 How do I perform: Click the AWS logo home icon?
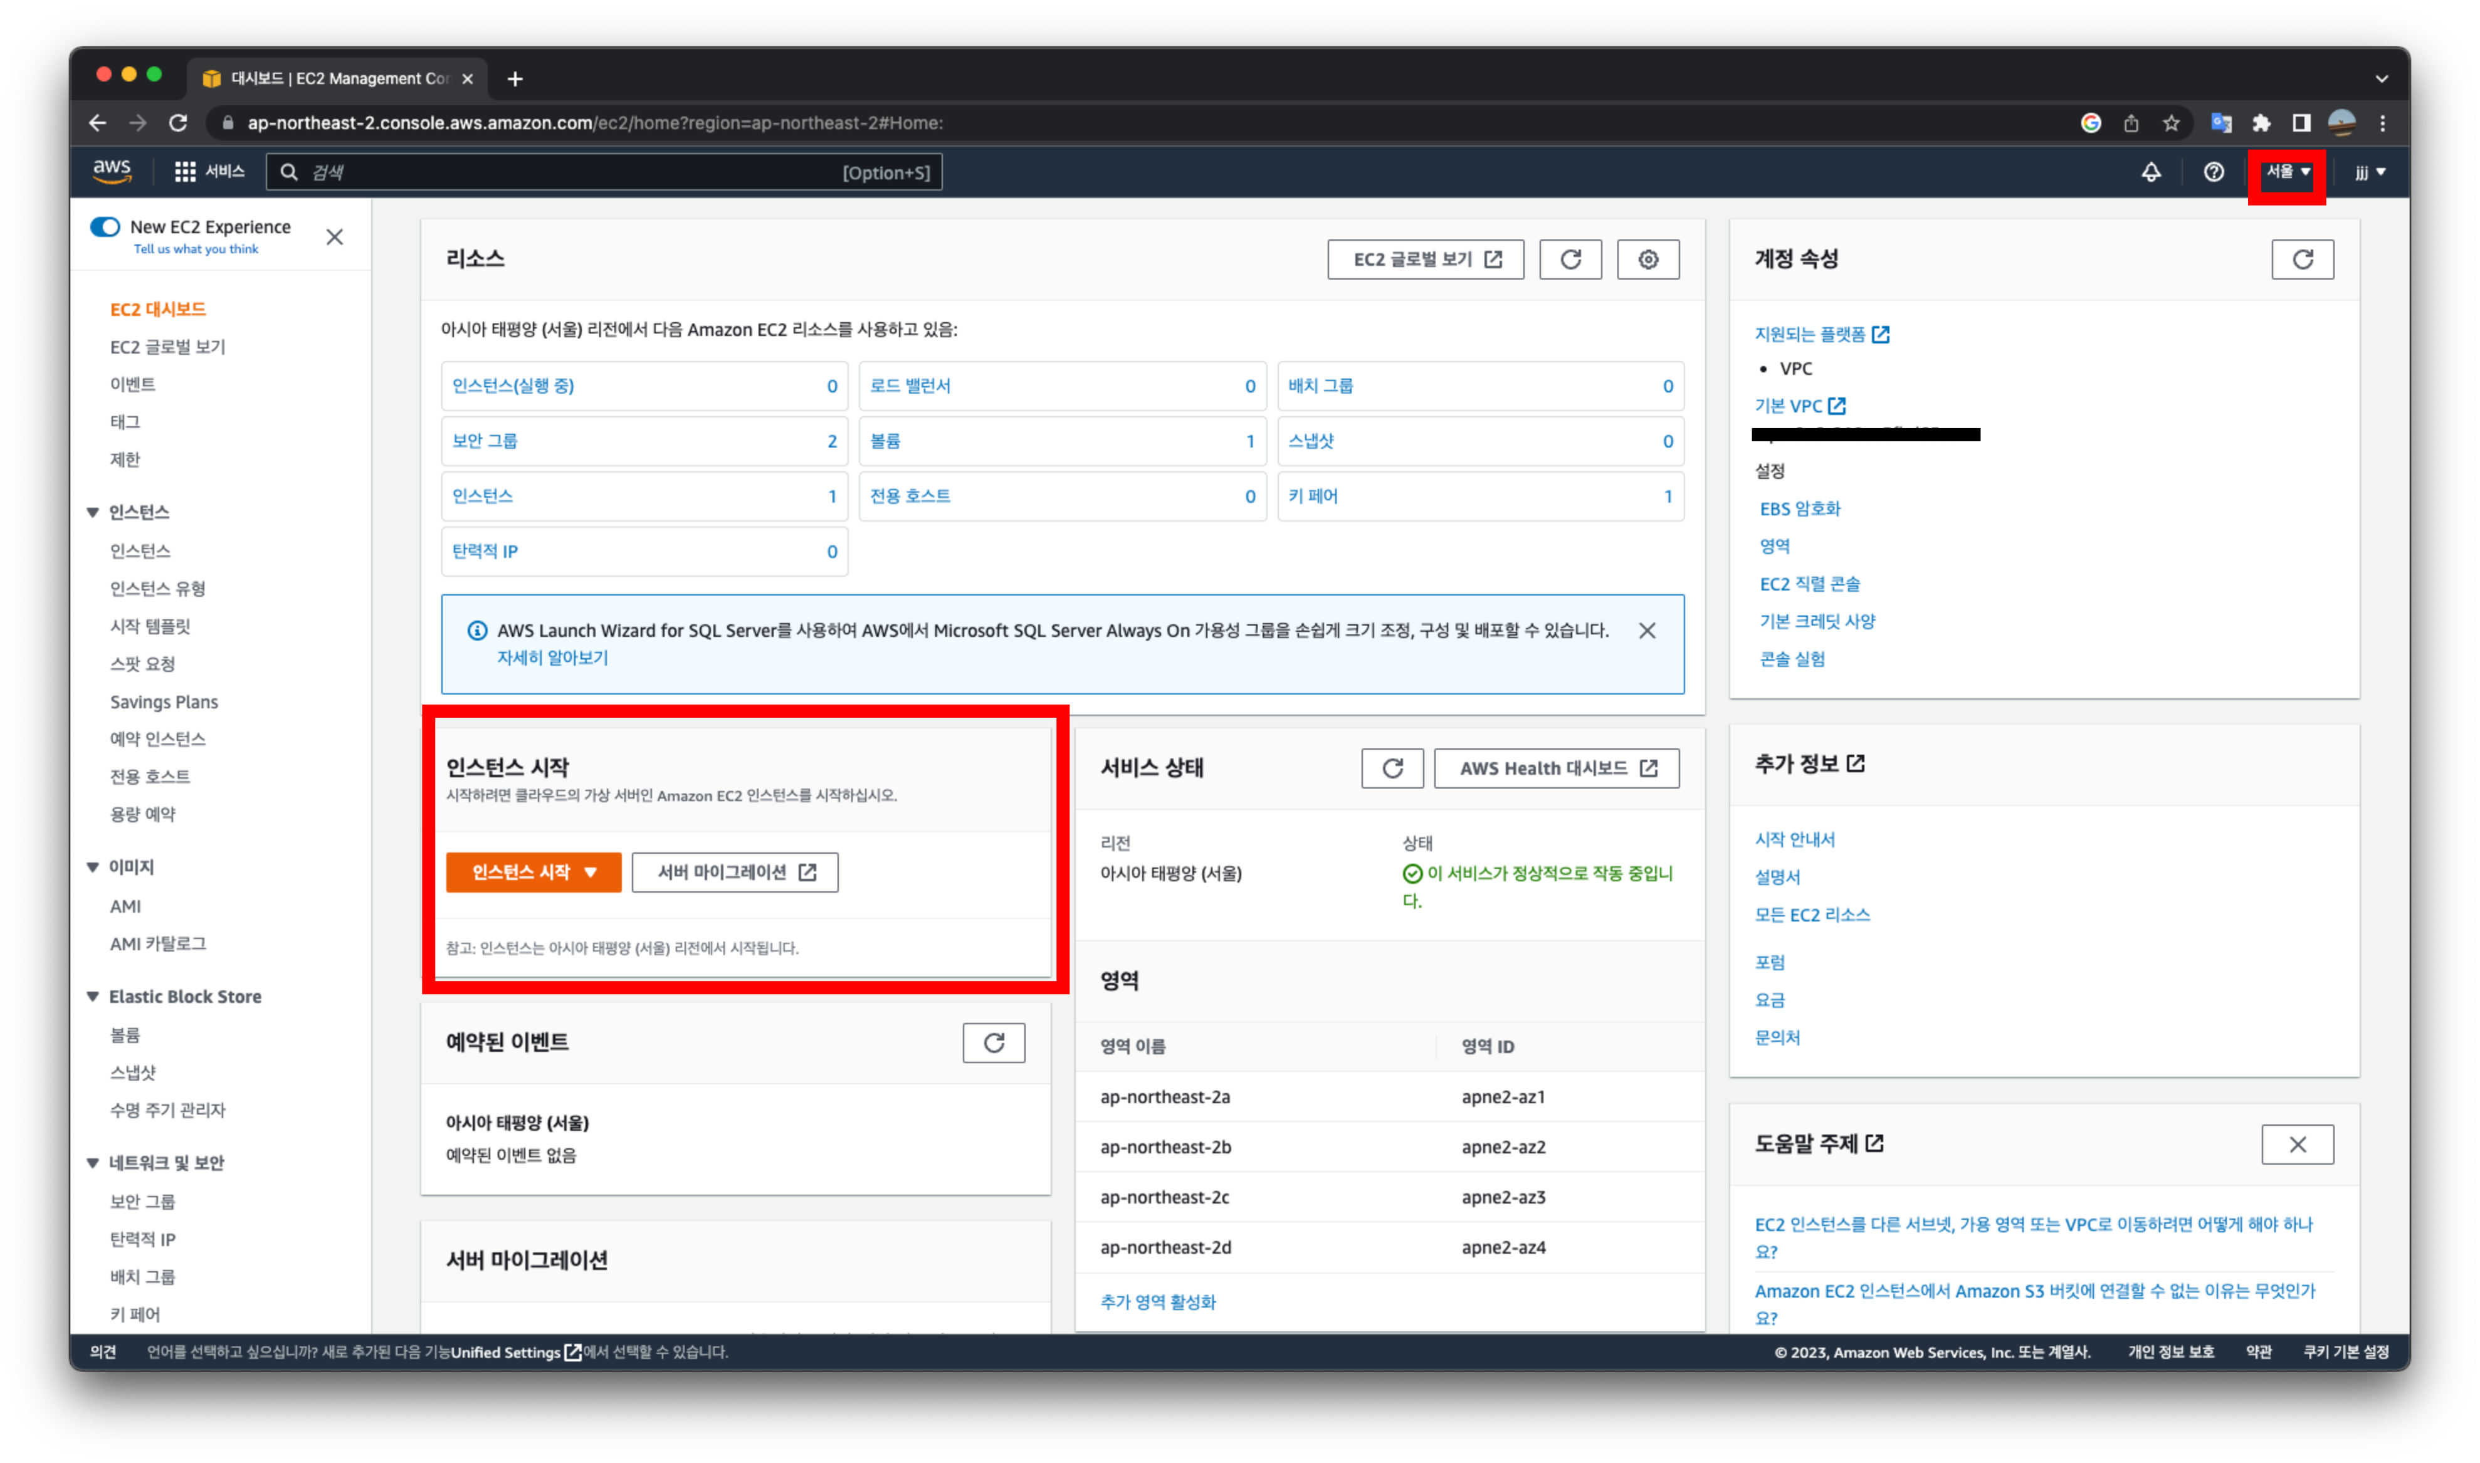click(112, 172)
